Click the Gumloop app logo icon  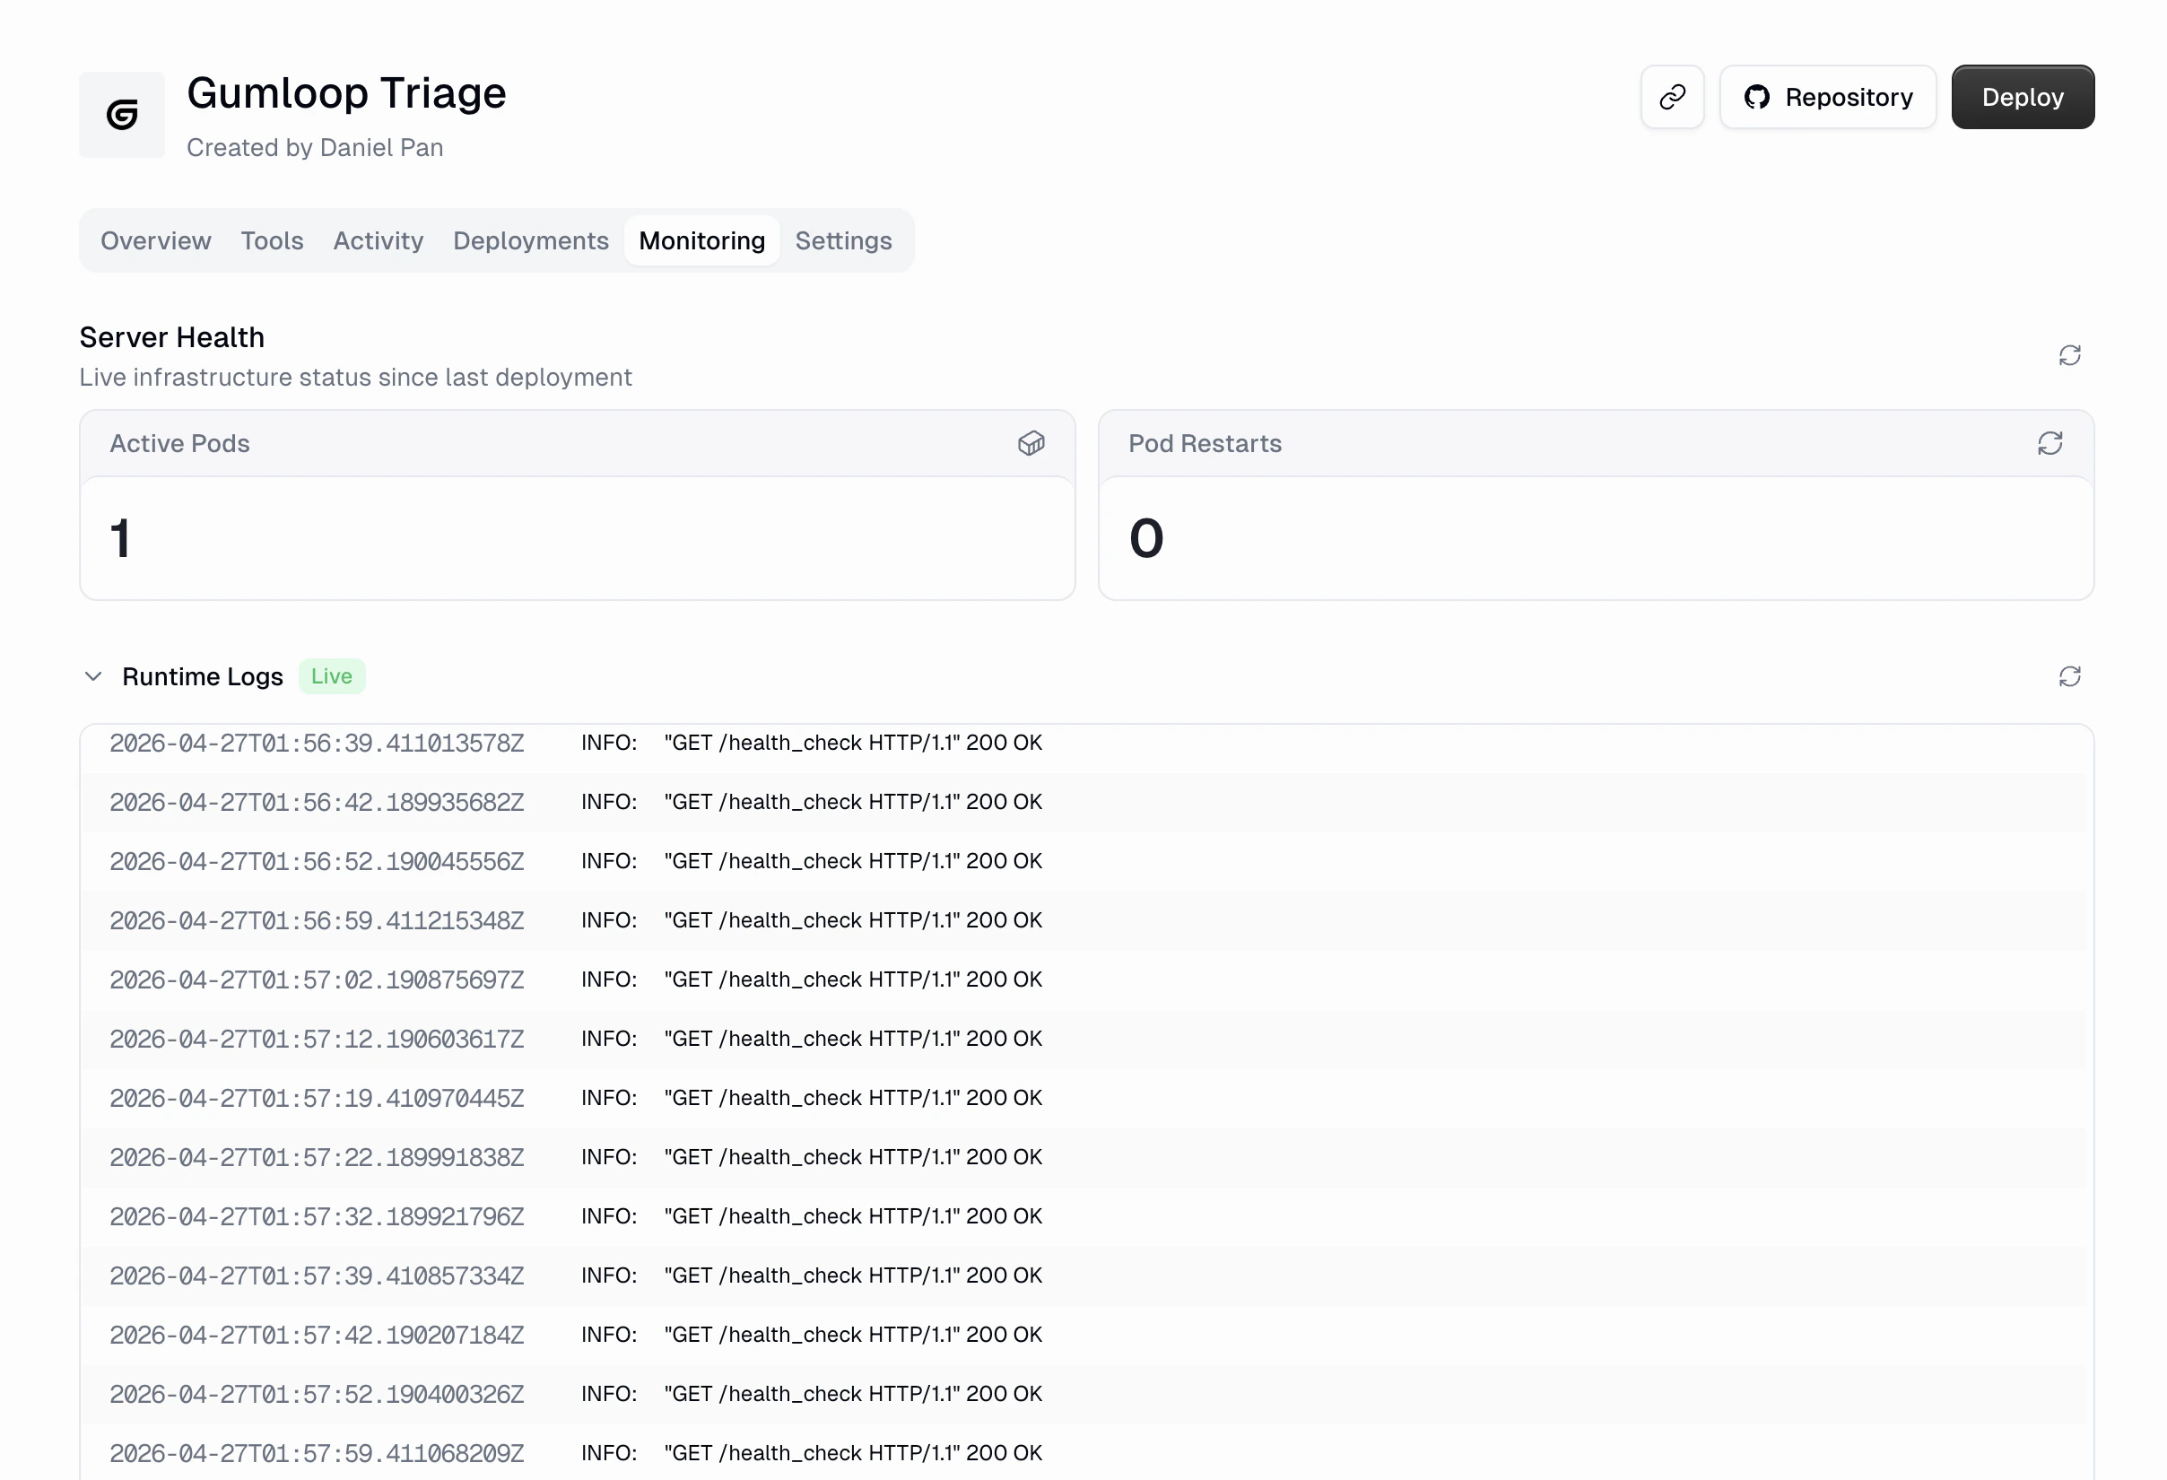(121, 114)
